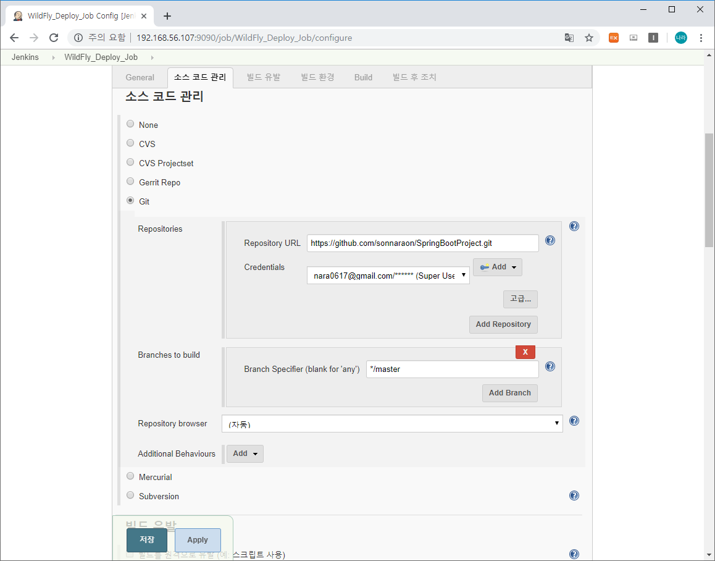Open the Credentials dropdown
Screen dimensions: 715x561
388,276
